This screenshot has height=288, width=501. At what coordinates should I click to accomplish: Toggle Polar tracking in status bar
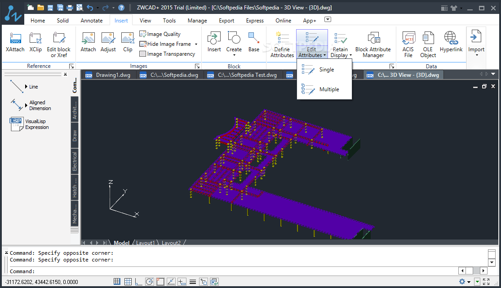click(149, 282)
